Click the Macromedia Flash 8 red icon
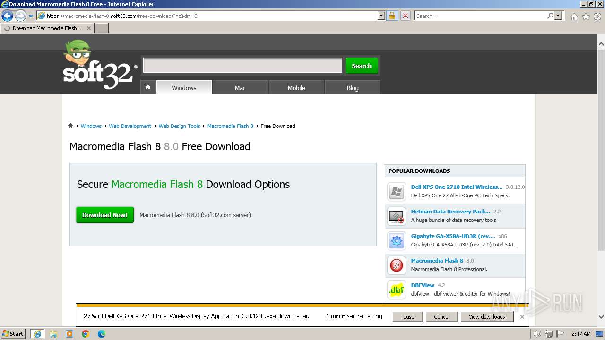 397,265
